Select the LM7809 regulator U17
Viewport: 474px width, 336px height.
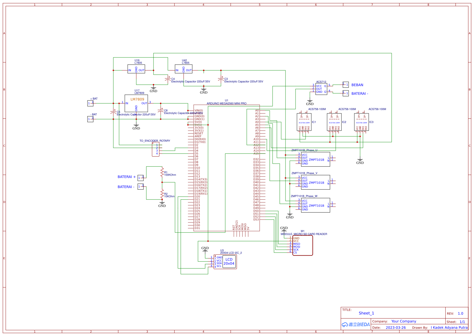tap(136, 103)
